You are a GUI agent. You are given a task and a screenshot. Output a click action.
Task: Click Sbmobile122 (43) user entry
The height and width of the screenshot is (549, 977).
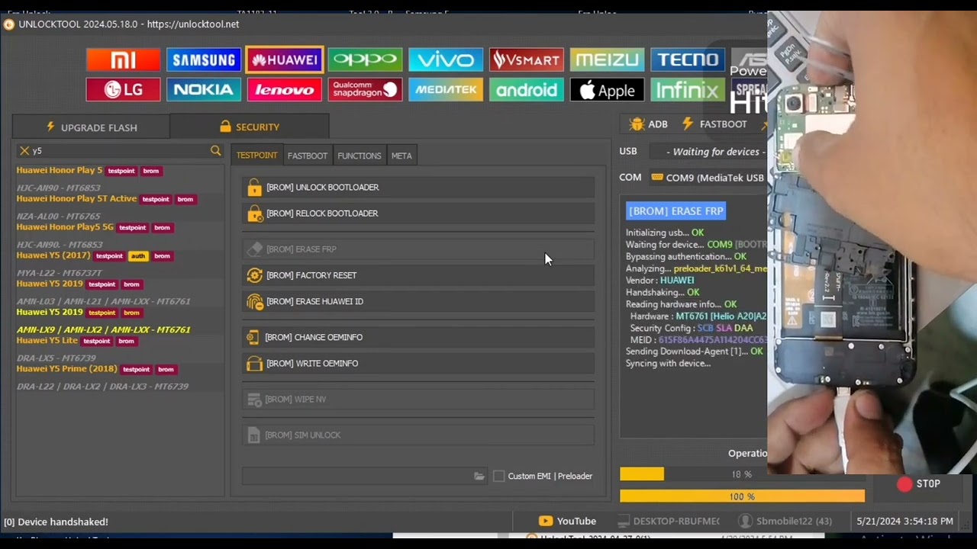[785, 521]
